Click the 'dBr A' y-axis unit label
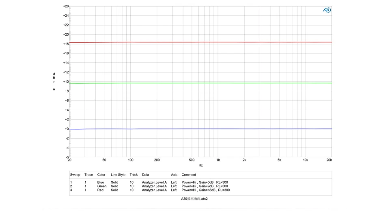 coord(54,81)
